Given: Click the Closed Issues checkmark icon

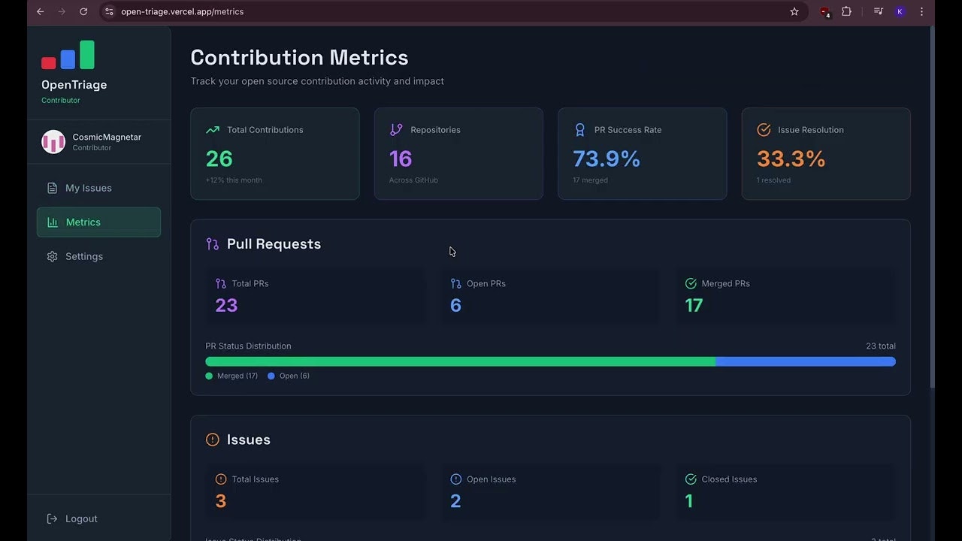Looking at the screenshot, I should 691,479.
